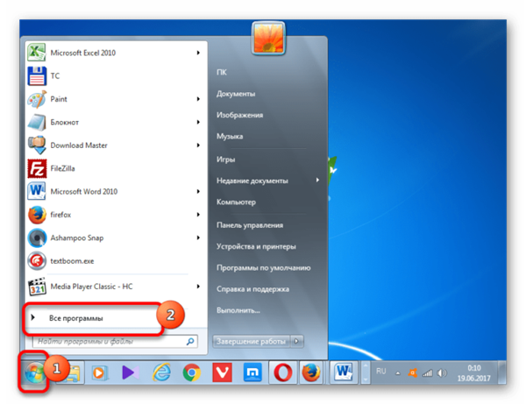Click the user account picture thumbnail

coord(268,38)
